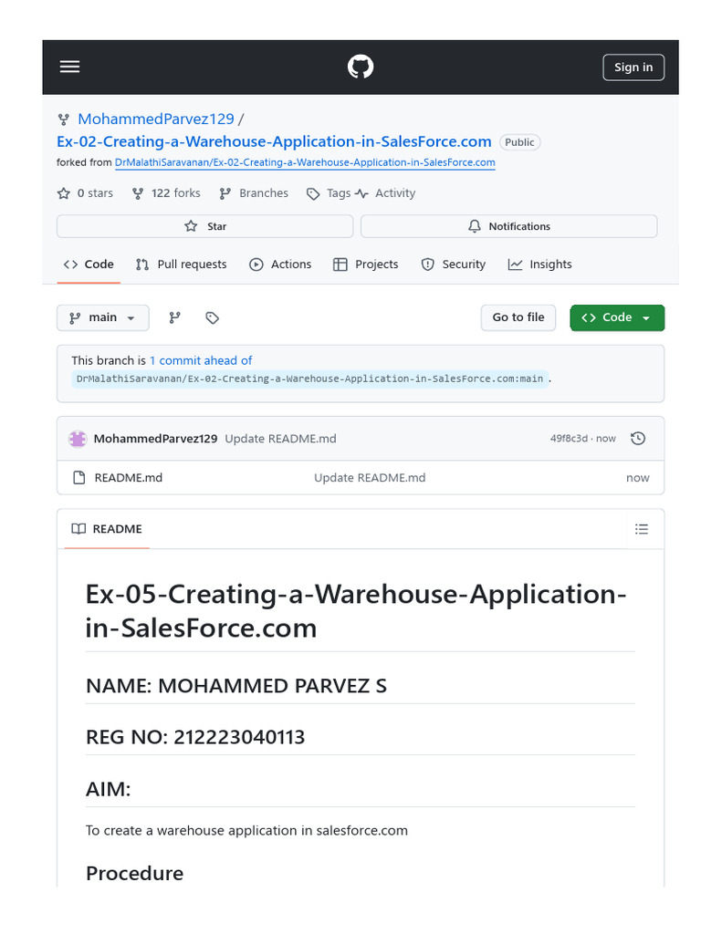Click the 'Procedure' heading

[x=135, y=874]
